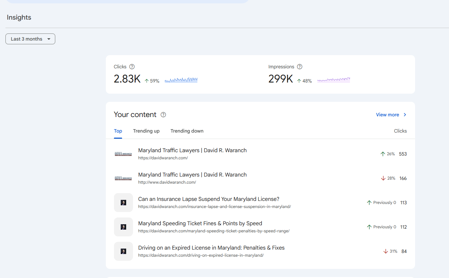The height and width of the screenshot is (278, 449).
Task: Switch to the Top tab
Action: pyautogui.click(x=118, y=131)
